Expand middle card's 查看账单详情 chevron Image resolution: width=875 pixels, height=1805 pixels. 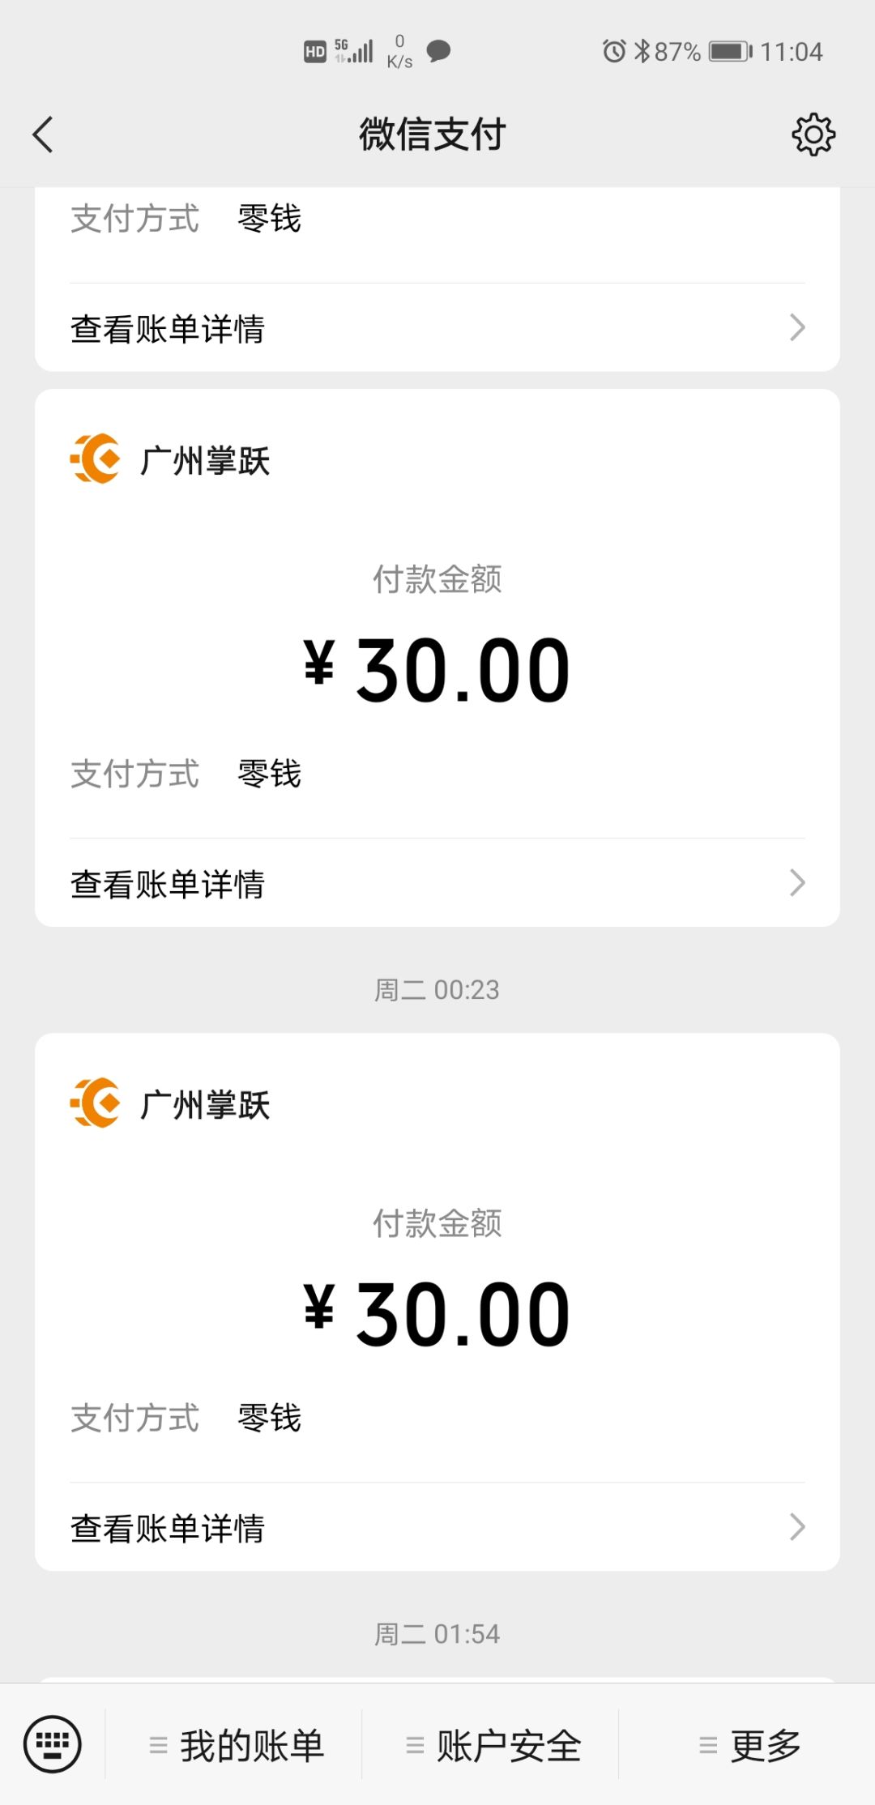click(797, 883)
